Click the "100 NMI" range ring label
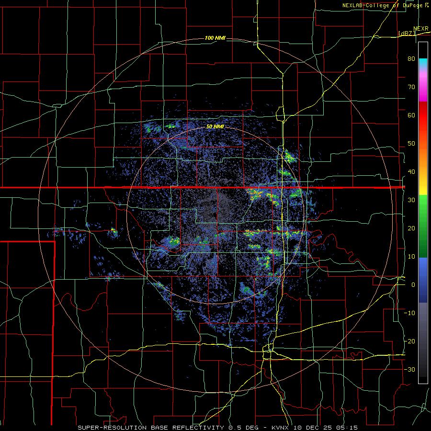This screenshot has height=431, width=431. pos(215,38)
